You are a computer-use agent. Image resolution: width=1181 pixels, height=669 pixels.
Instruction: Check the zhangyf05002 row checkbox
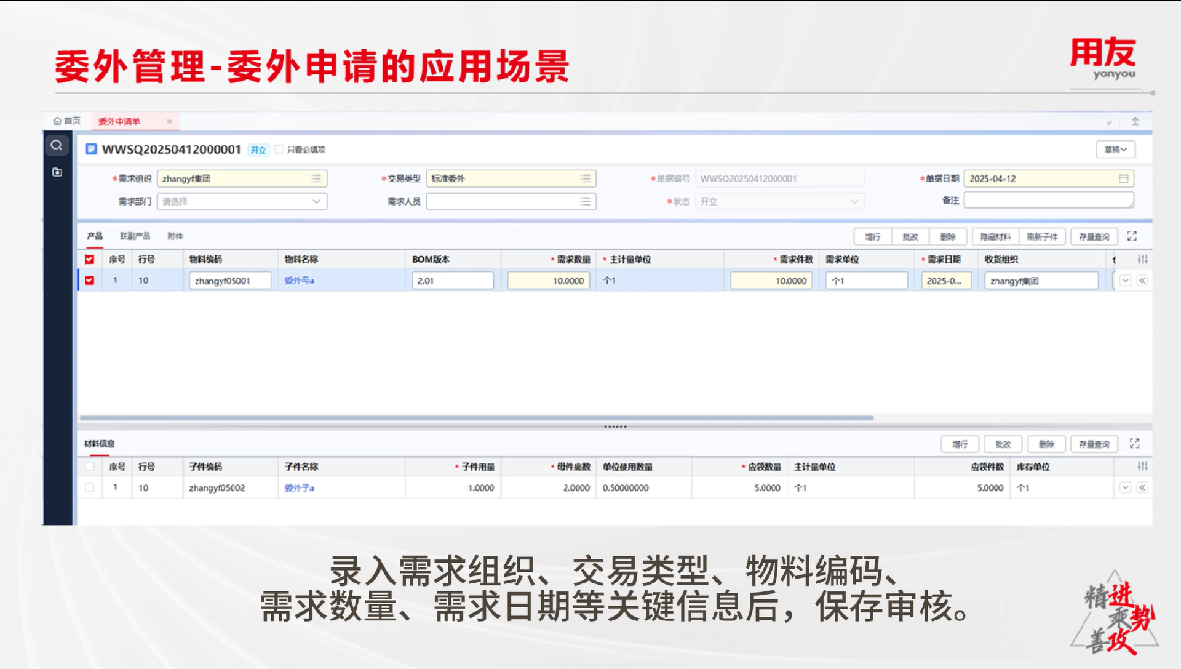[90, 487]
